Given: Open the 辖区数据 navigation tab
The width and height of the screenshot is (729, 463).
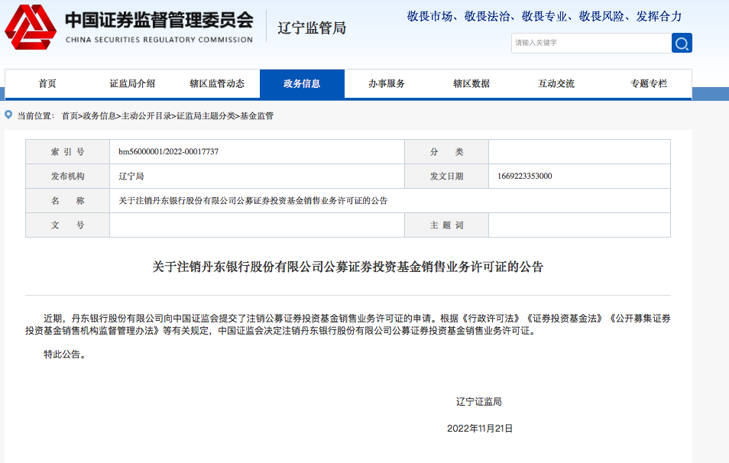Looking at the screenshot, I should coord(471,84).
